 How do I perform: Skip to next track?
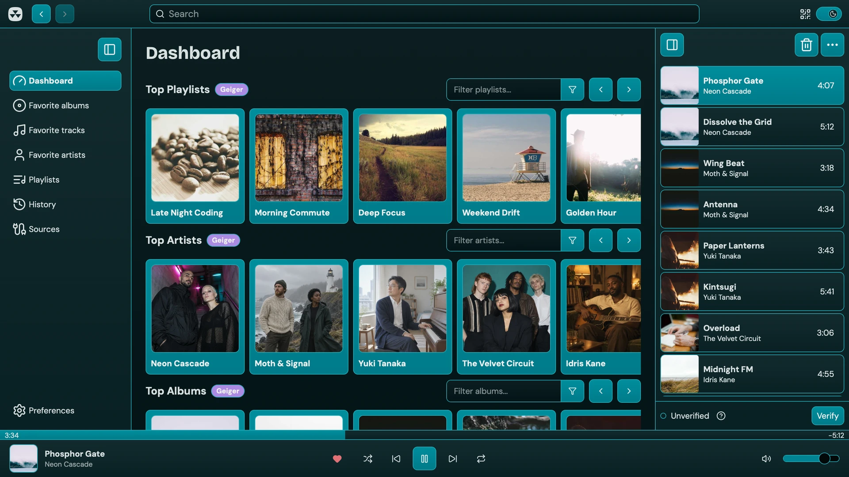[x=453, y=458]
